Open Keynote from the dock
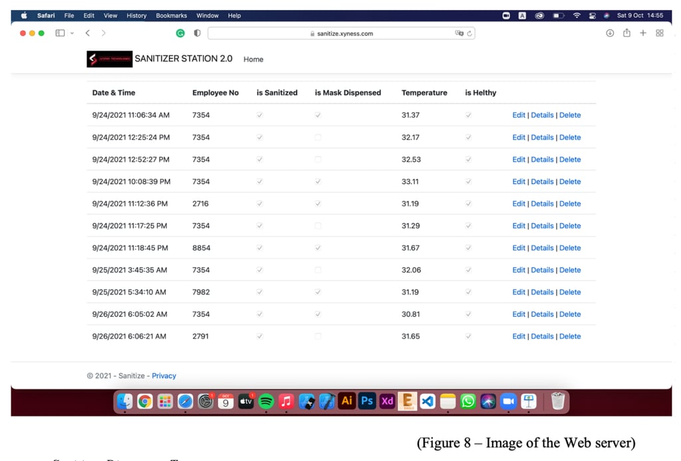 click(x=529, y=401)
